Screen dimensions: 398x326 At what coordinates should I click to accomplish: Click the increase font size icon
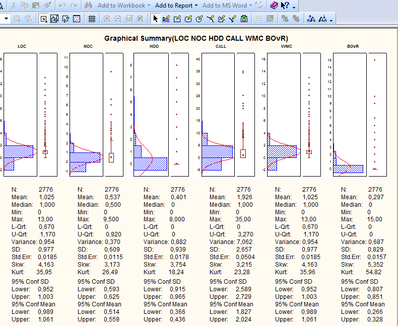click(x=311, y=19)
